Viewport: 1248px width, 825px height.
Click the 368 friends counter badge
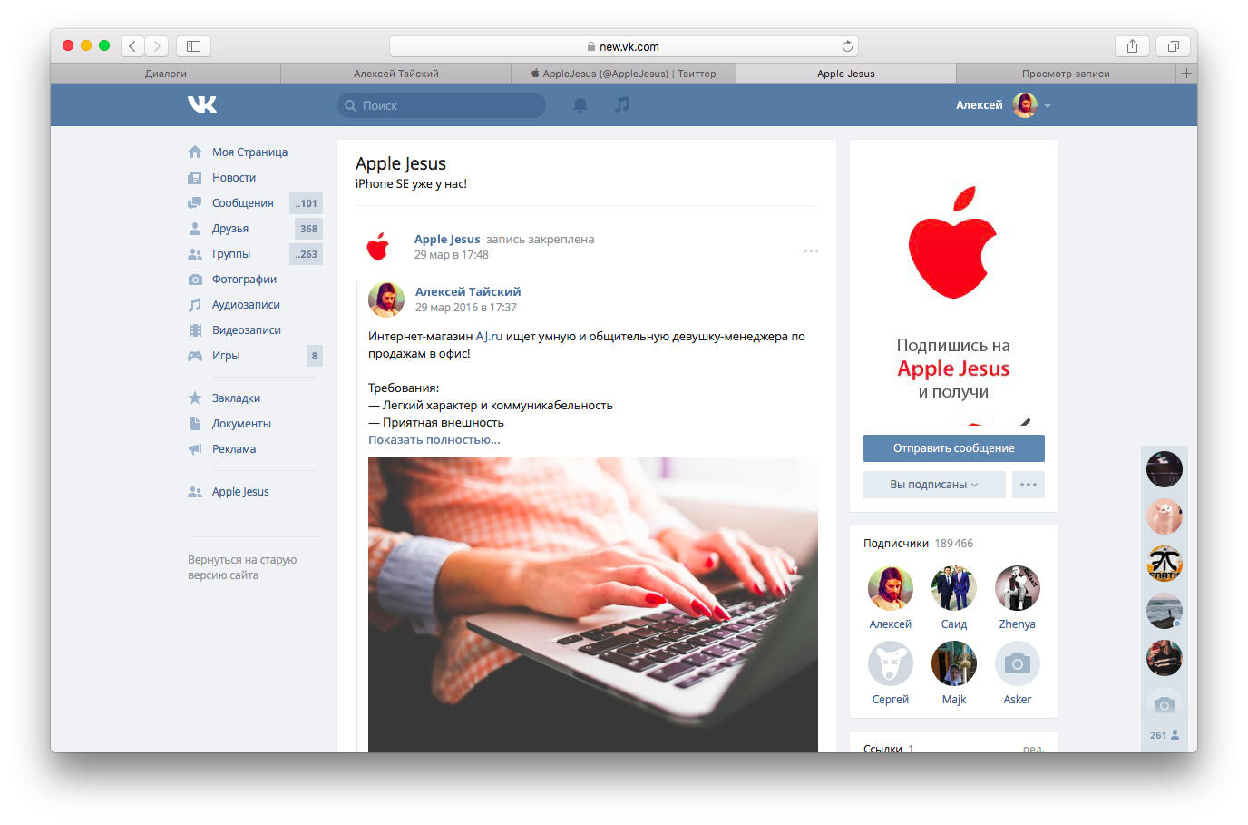tap(308, 229)
